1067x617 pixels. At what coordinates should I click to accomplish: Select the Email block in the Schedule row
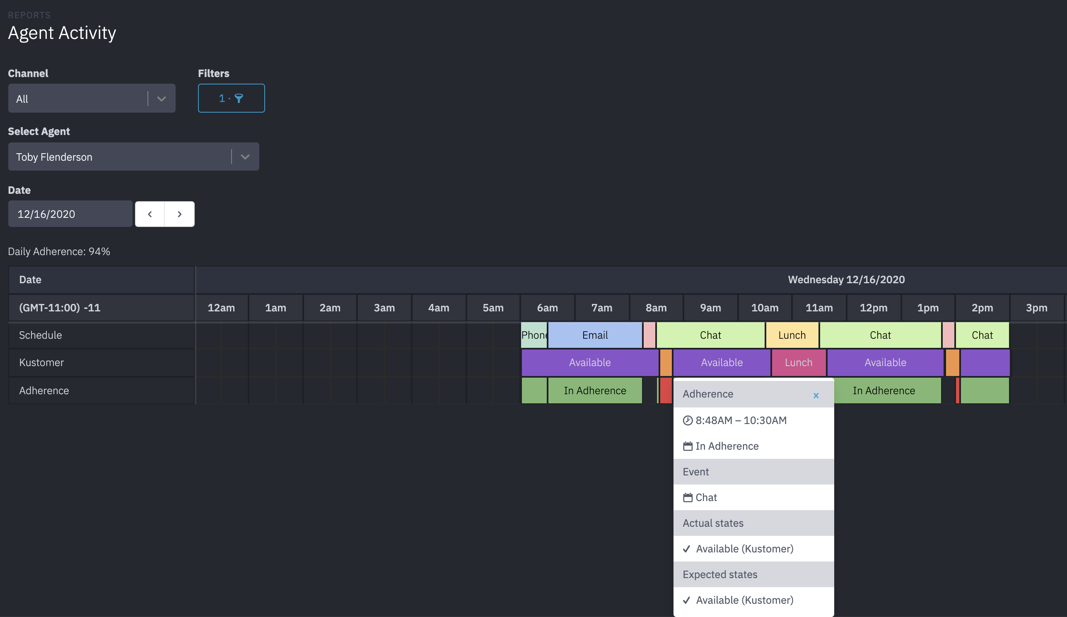point(594,335)
